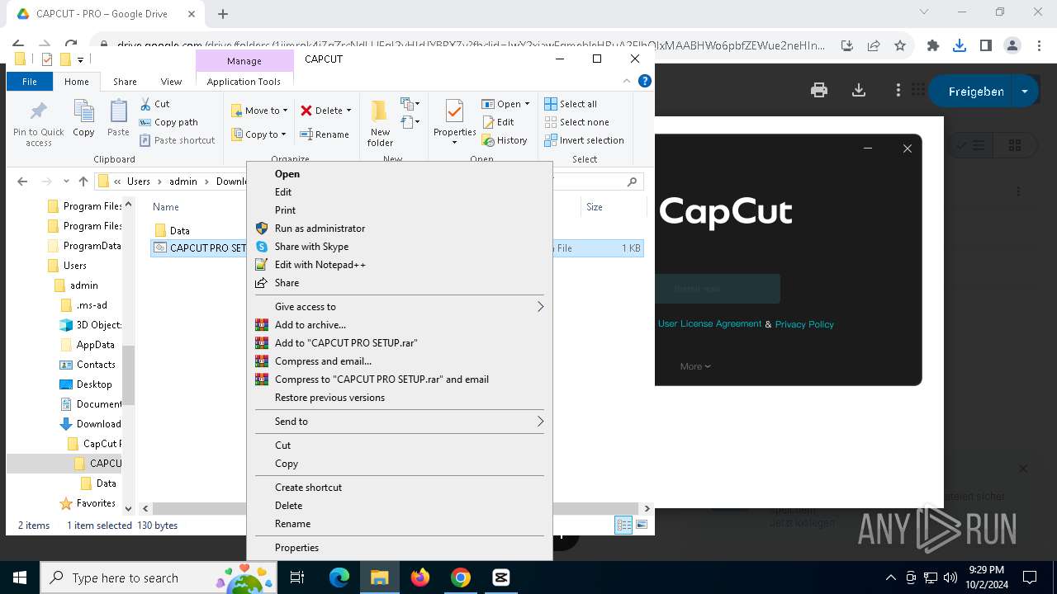Switch to the Home ribbon tab
This screenshot has height=594, width=1057.
tap(77, 82)
